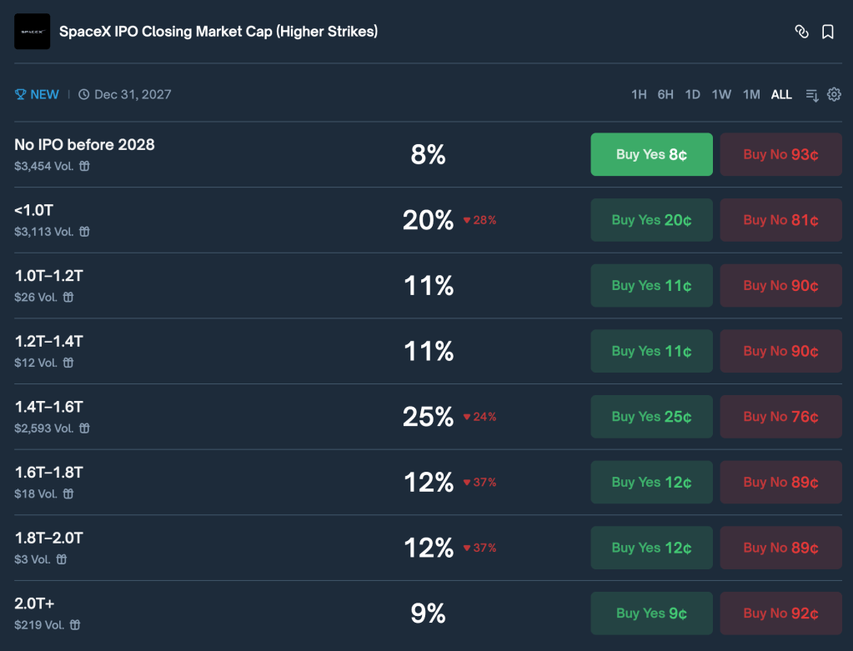Image resolution: width=853 pixels, height=651 pixels.
Task: Open the sort order icon
Action: click(812, 95)
